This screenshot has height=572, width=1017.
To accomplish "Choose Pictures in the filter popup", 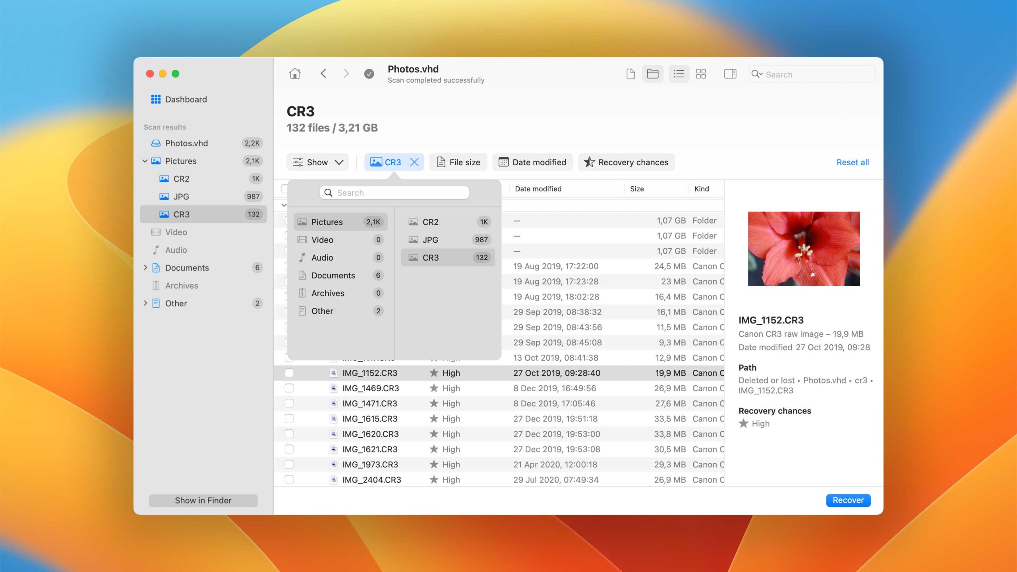I will (x=340, y=222).
